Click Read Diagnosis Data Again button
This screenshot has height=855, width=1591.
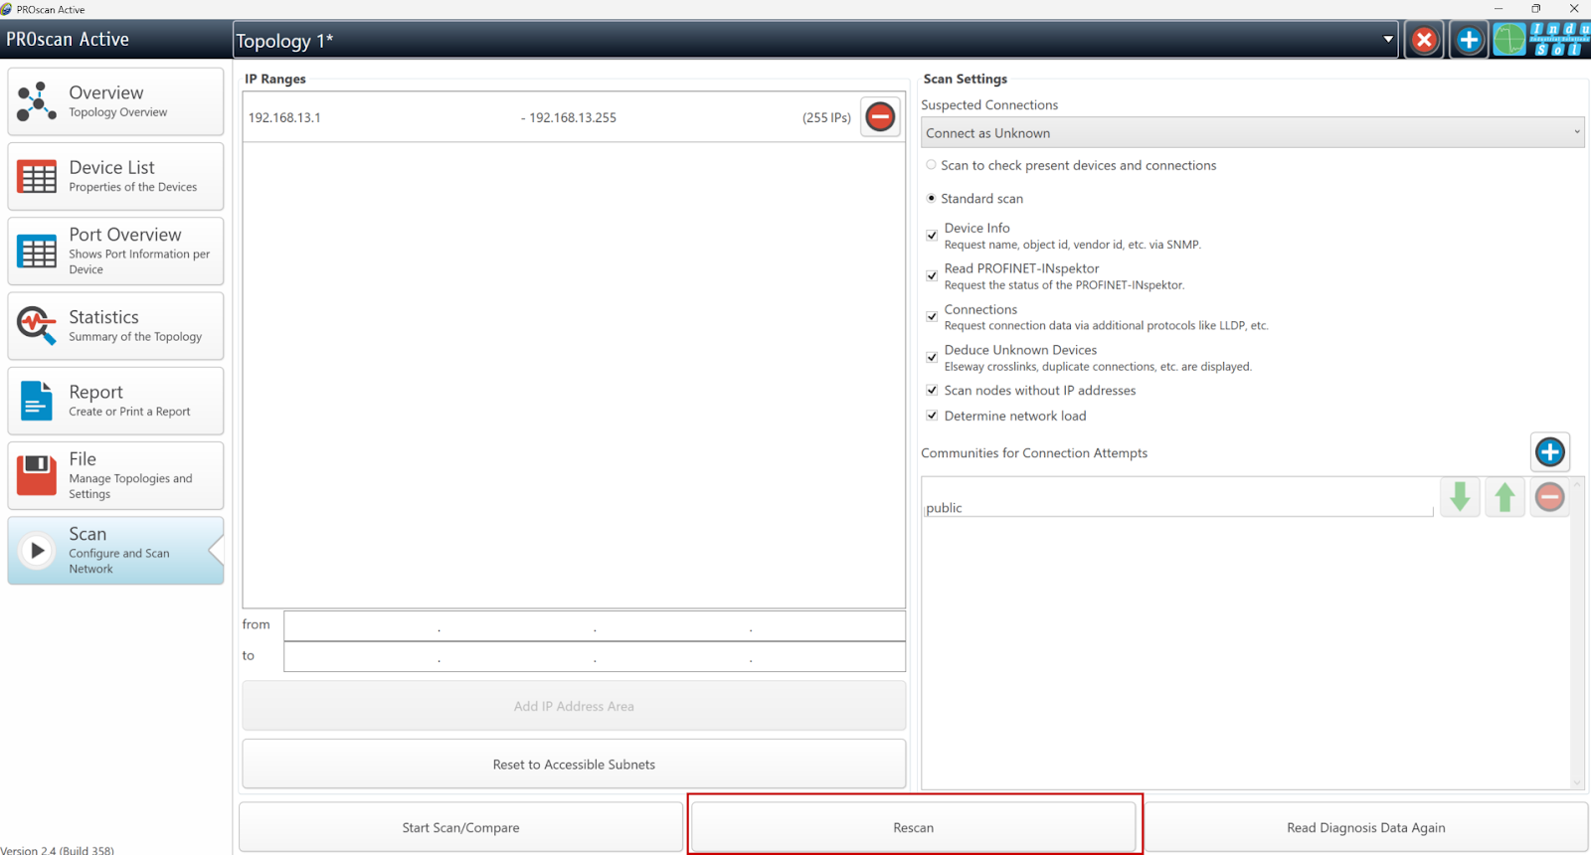[x=1365, y=827]
